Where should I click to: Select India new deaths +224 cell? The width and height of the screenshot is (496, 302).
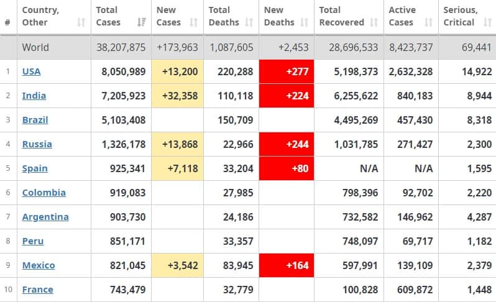[287, 96]
